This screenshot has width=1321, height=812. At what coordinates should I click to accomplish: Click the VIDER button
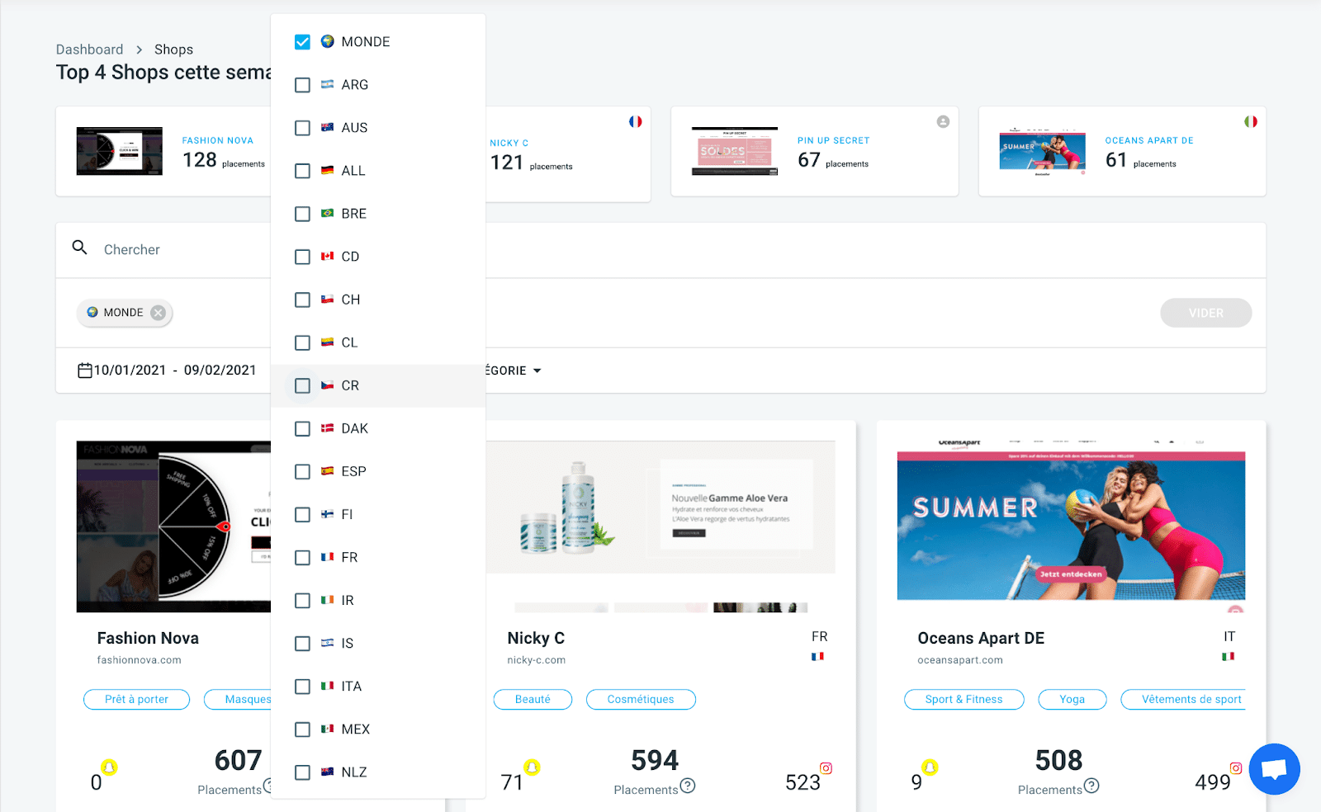pyautogui.click(x=1205, y=313)
